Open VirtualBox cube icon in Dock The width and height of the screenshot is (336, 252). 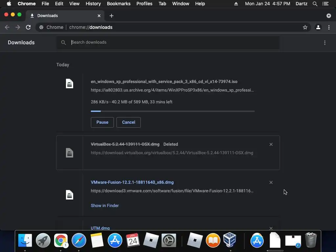tap(230, 240)
